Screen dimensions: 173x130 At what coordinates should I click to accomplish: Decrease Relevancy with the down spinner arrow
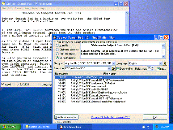click(152, 70)
